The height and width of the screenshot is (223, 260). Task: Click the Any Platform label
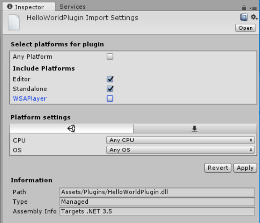pyautogui.click(x=33, y=57)
